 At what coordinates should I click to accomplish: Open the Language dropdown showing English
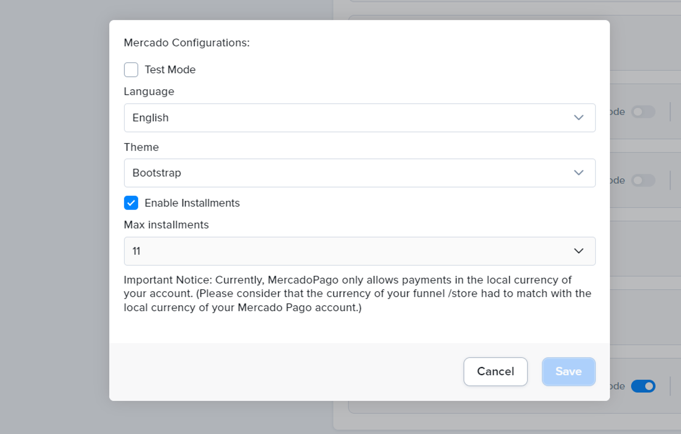click(x=360, y=118)
